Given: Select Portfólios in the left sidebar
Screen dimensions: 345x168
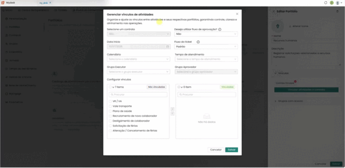Looking at the screenshot, I should coord(13,27).
